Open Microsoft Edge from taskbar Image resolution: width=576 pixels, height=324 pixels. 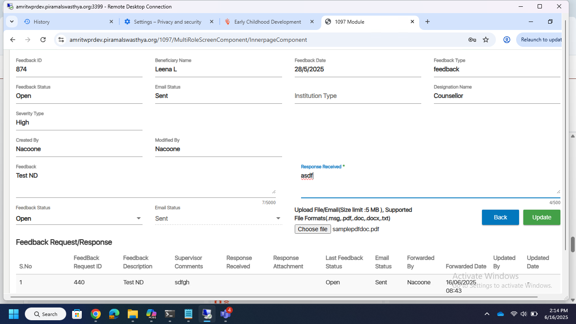pos(114,314)
